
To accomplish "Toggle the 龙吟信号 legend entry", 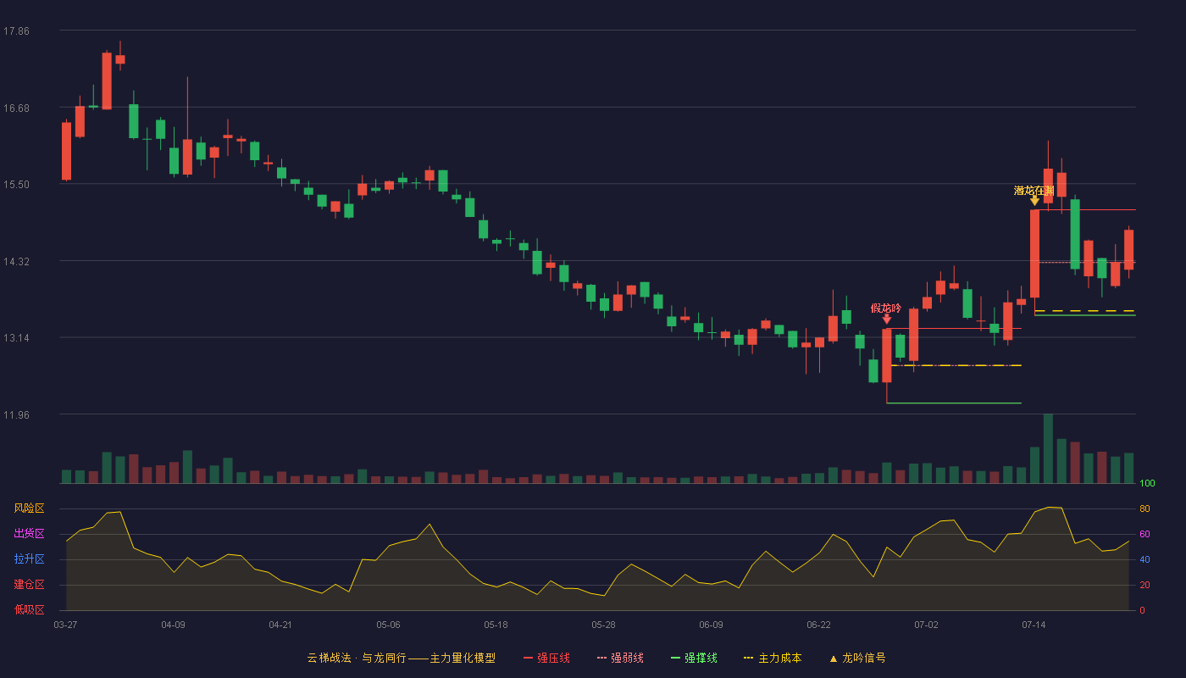I will 857,658.
